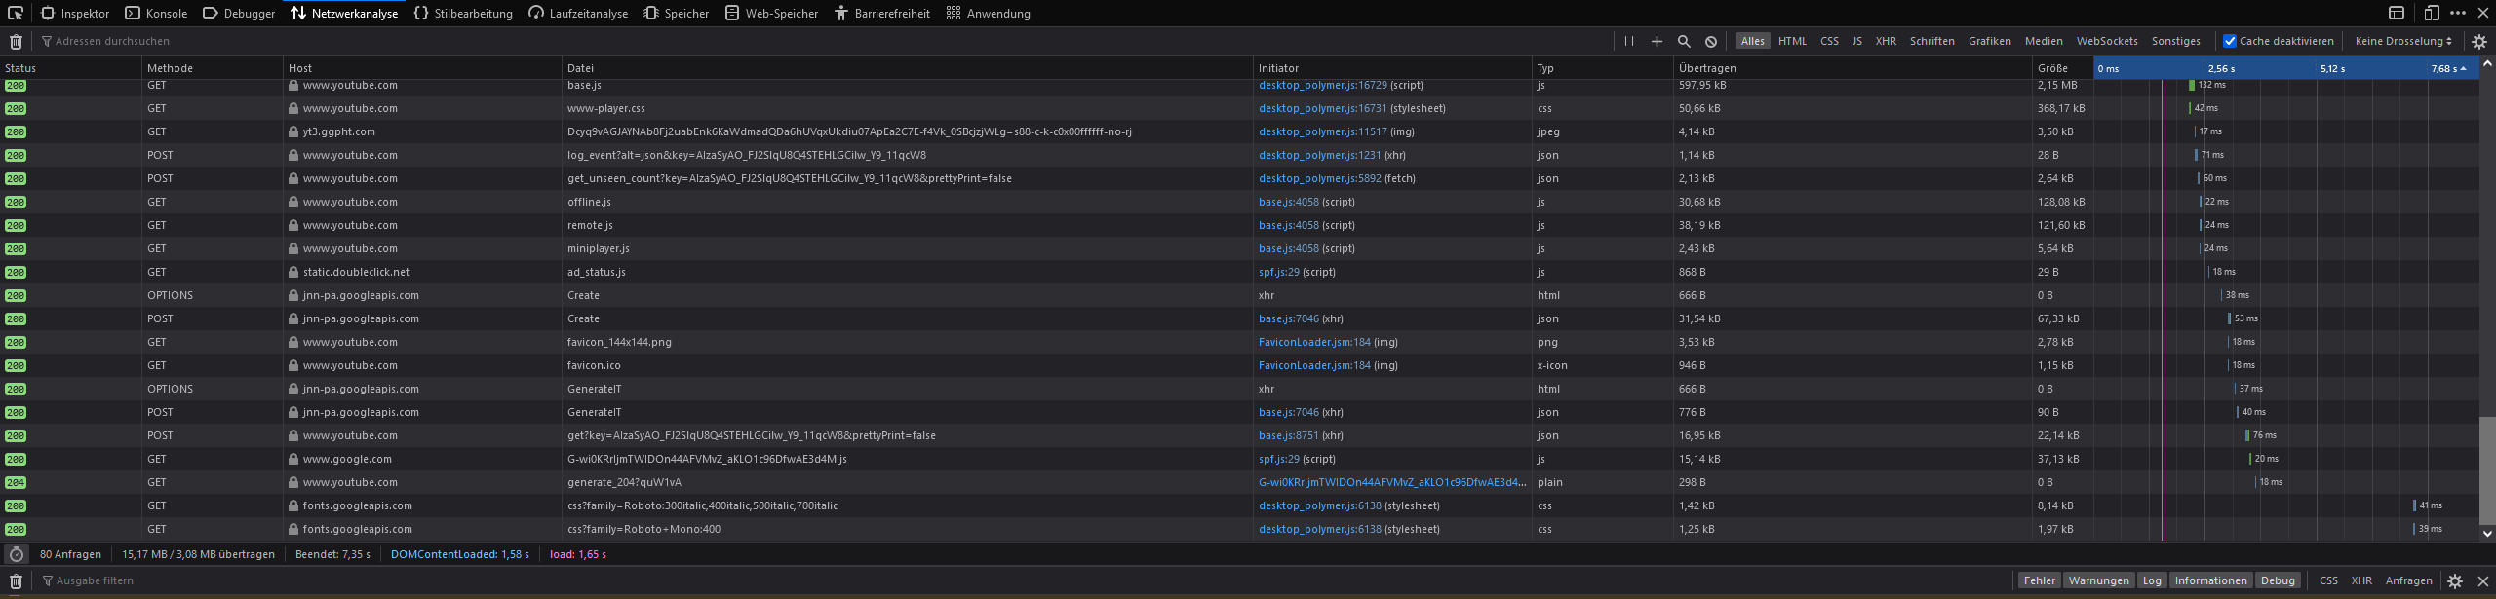Image resolution: width=2496 pixels, height=599 pixels.
Task: Sort by the Methode column header
Action: click(x=213, y=68)
